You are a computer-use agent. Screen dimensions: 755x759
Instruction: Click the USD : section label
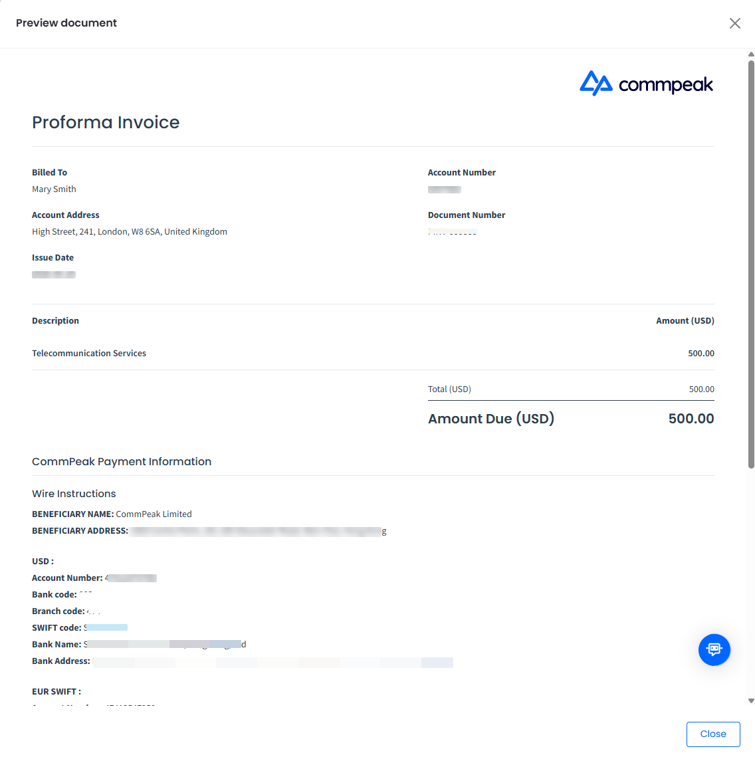(x=43, y=562)
